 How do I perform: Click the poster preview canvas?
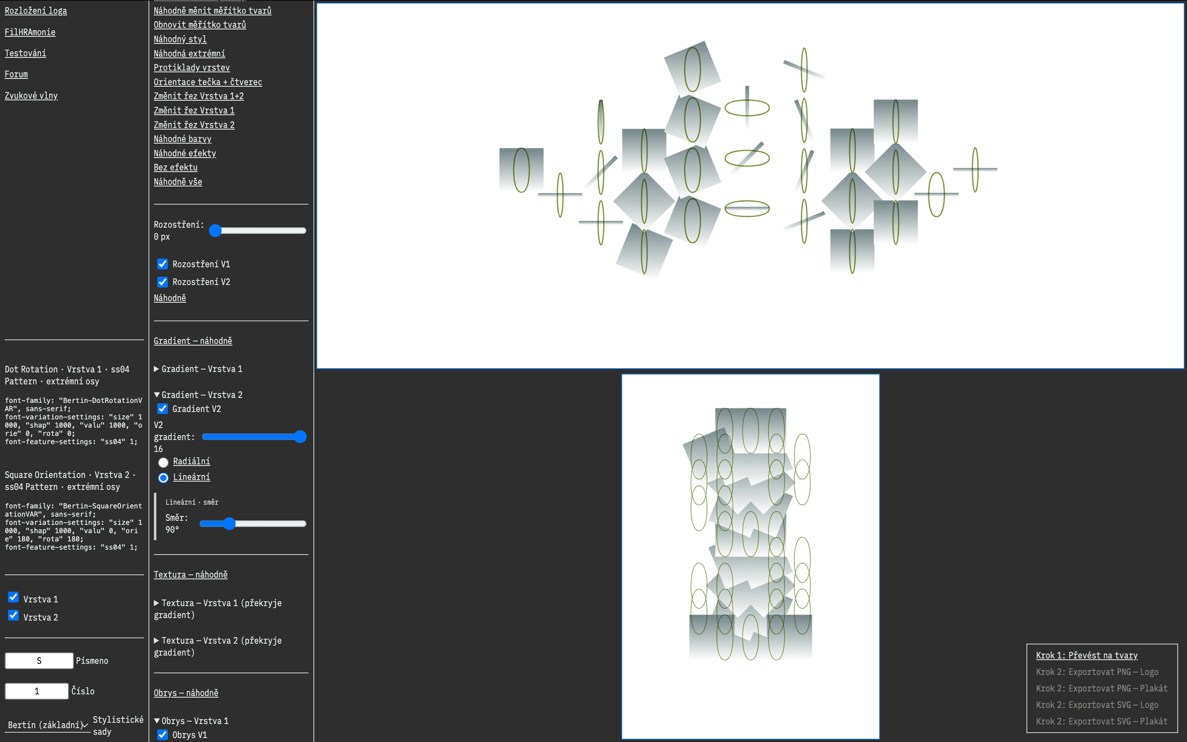click(x=750, y=556)
